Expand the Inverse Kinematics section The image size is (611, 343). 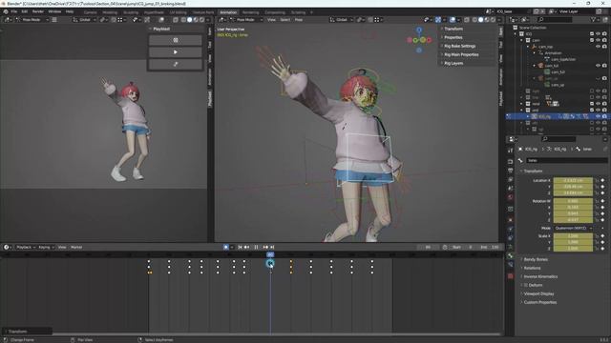click(540, 276)
